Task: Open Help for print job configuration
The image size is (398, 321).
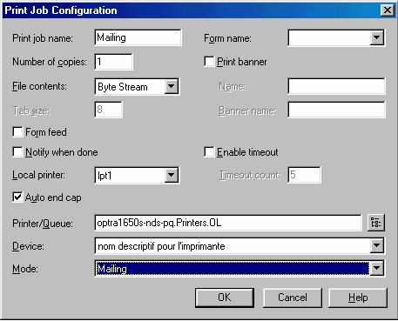Action: 358,298
